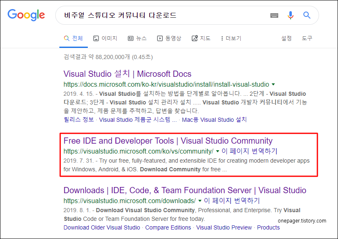Click 이 페이지 번역하기 for Downloads result
The width and height of the screenshot is (338, 239).
(232, 201)
